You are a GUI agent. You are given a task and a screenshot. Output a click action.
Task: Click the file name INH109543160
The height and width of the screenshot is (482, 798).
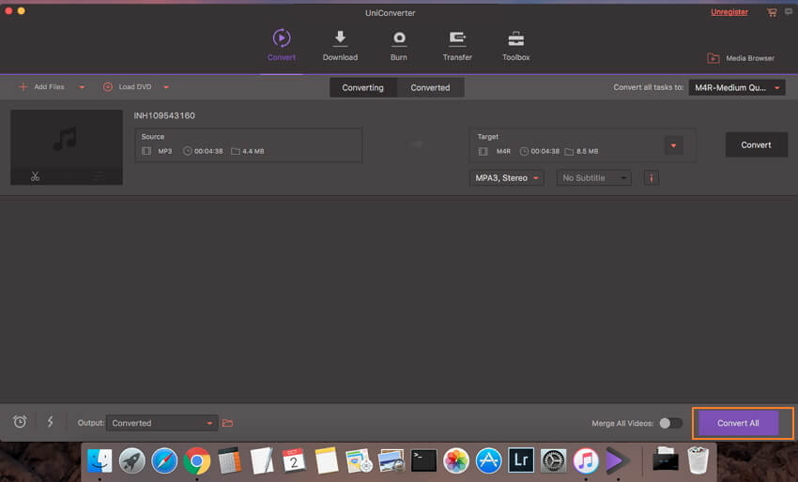[164, 115]
